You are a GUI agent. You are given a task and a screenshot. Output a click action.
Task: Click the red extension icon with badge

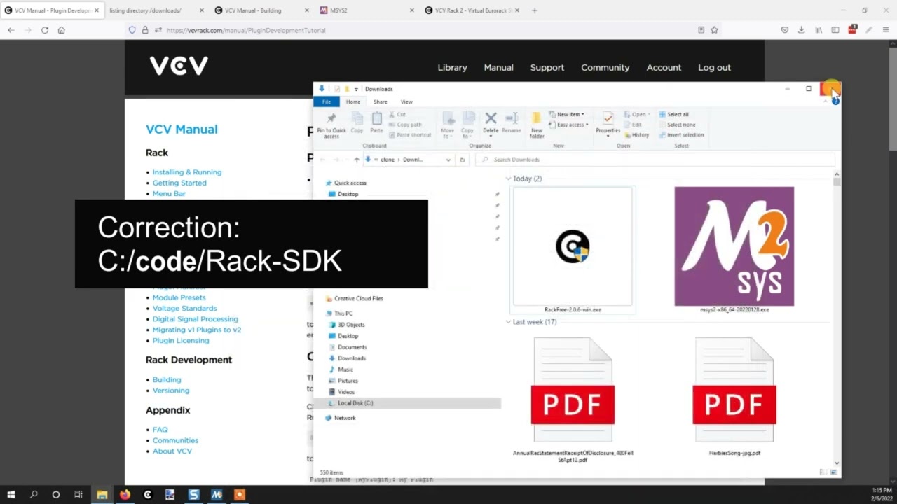(852, 29)
